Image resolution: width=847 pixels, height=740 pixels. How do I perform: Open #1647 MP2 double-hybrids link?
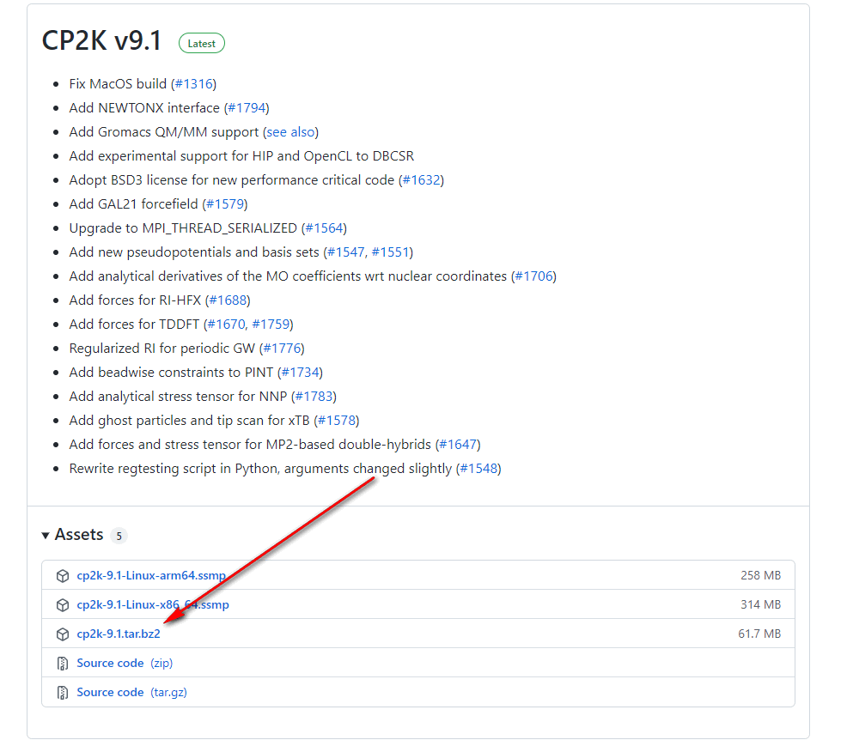tap(458, 445)
